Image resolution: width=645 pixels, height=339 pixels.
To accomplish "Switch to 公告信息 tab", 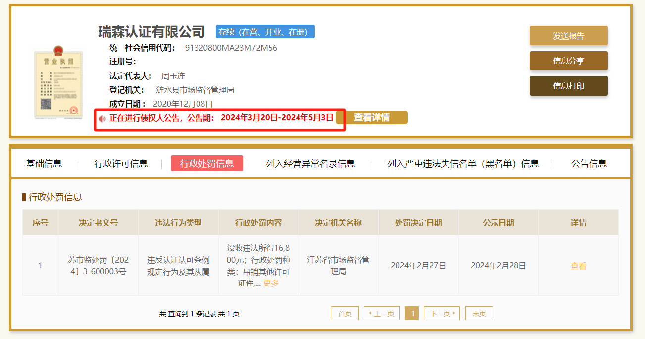I will [589, 164].
